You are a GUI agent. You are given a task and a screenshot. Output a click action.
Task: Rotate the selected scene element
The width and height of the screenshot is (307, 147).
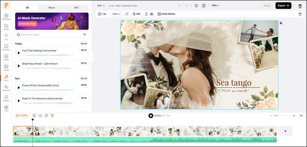[146, 14]
